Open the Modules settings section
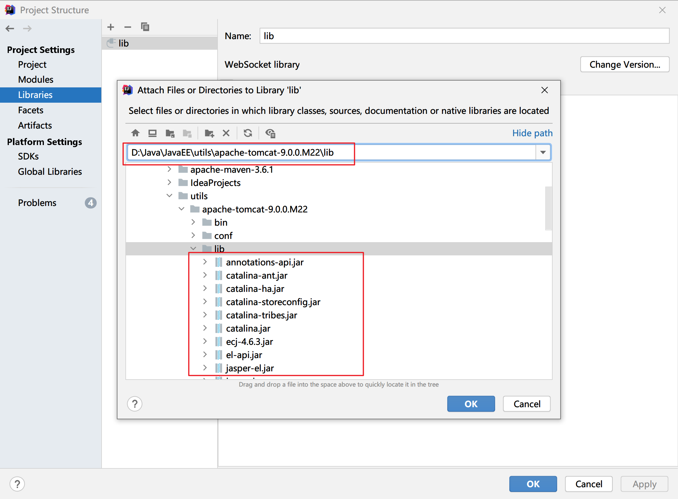678x499 pixels. 36,79
